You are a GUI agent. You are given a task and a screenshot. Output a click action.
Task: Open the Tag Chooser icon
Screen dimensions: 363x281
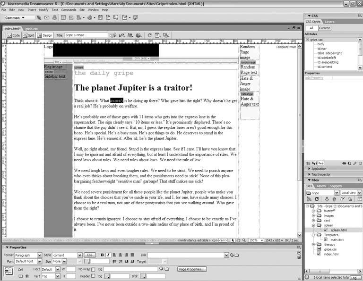136,17
